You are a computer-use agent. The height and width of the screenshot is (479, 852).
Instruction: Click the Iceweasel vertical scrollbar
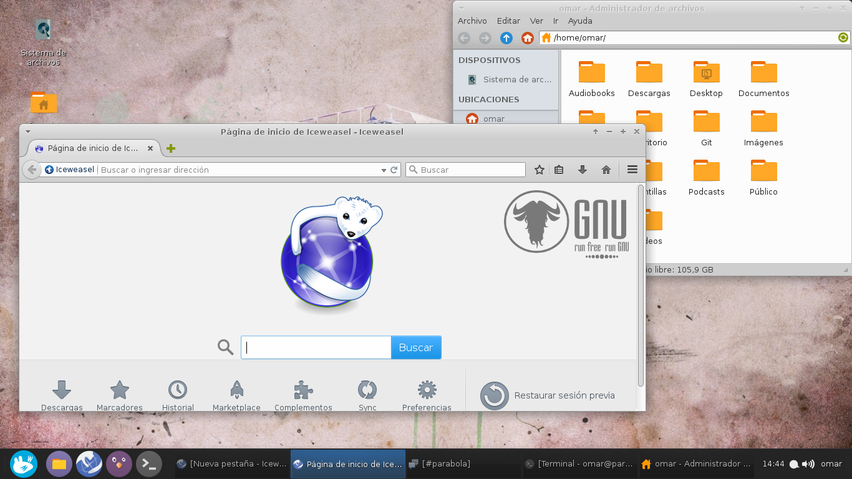click(x=641, y=284)
